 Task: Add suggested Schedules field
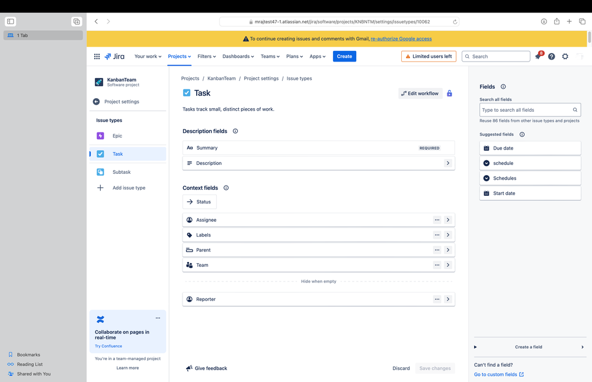tap(530, 179)
